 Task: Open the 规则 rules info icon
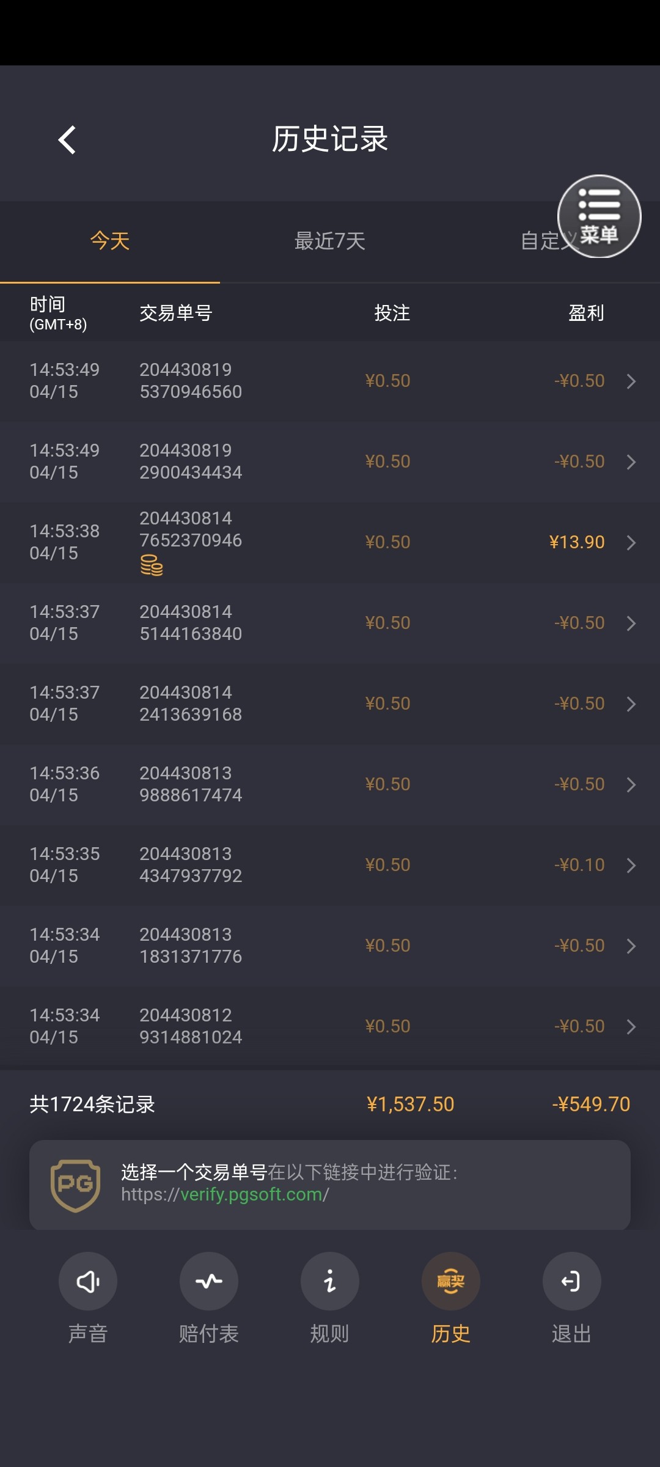pos(330,1281)
